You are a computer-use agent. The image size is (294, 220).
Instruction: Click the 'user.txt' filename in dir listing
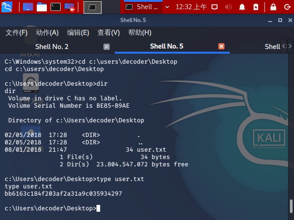[151, 150]
